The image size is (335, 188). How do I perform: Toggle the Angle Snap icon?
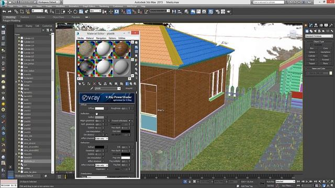point(129,11)
